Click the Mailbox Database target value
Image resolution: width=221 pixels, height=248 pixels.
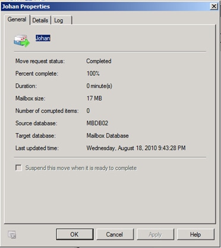(108, 136)
